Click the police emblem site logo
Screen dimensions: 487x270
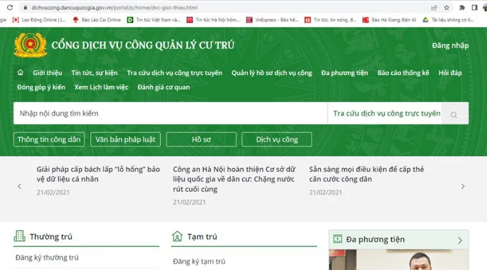pos(31,45)
